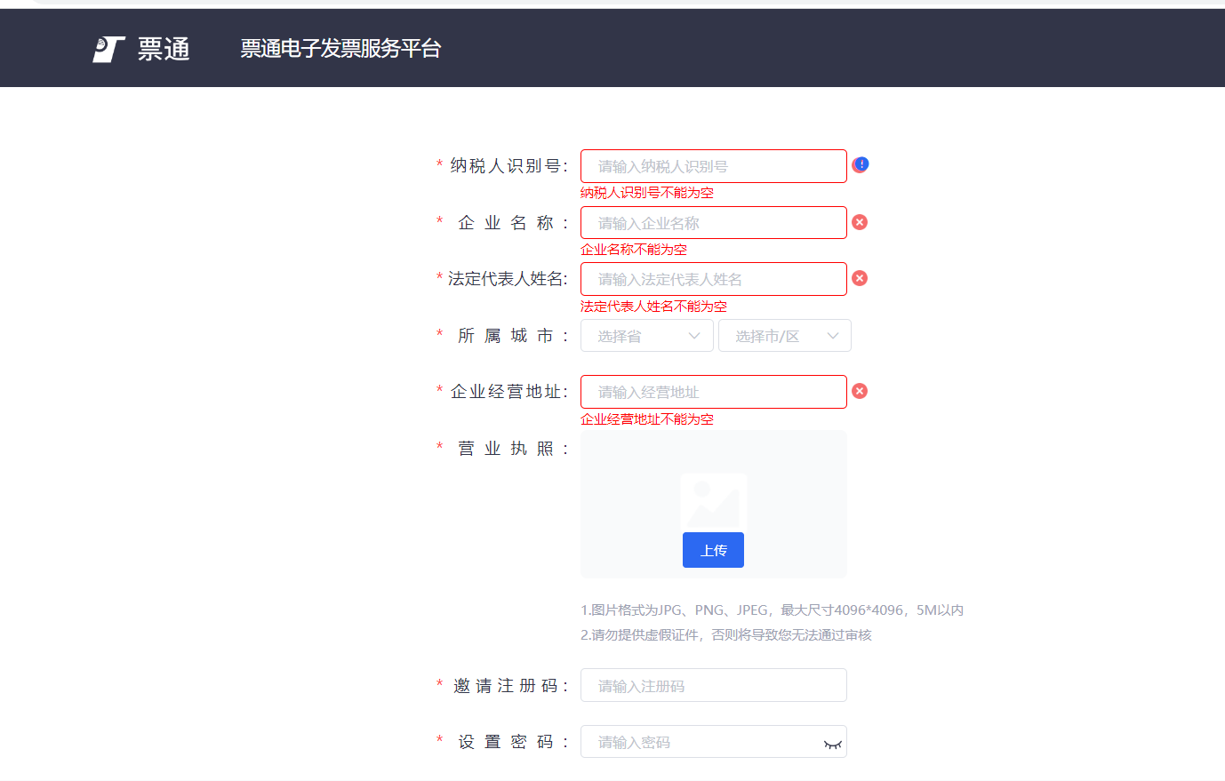This screenshot has height=781, width=1225.
Task: Focus the 设置密码 input field
Action: [714, 741]
